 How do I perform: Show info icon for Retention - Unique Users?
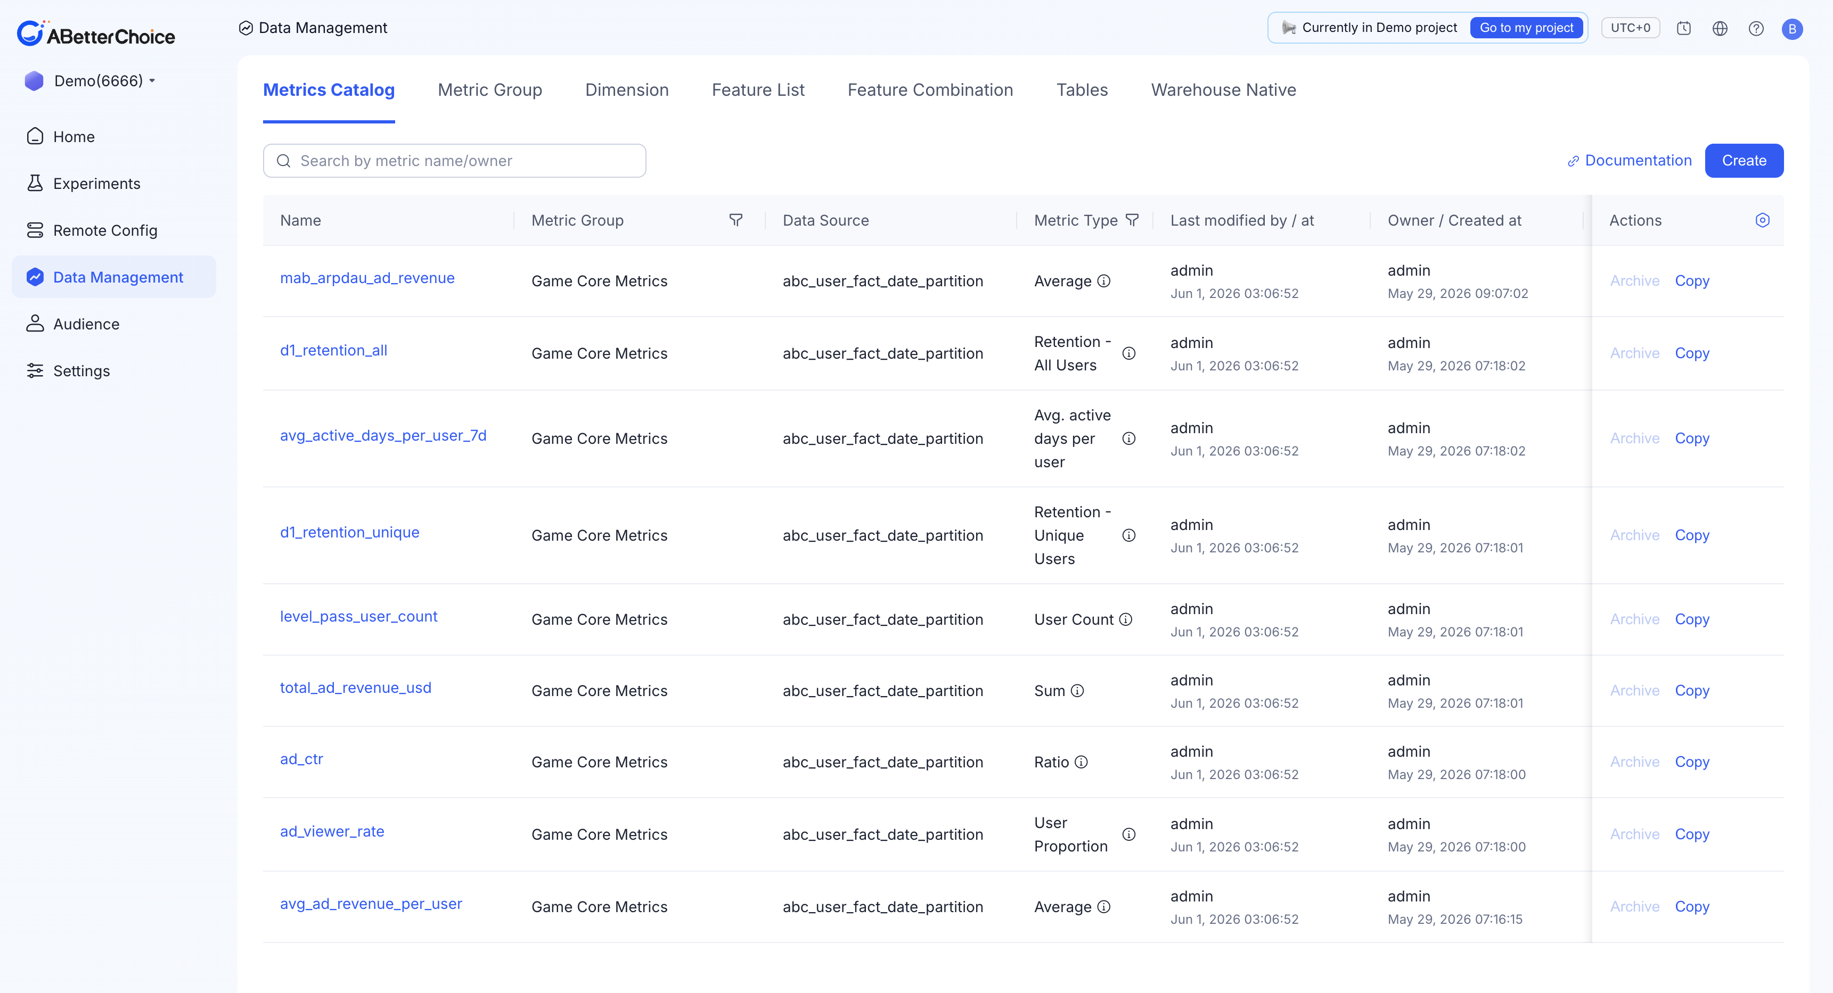click(1128, 535)
